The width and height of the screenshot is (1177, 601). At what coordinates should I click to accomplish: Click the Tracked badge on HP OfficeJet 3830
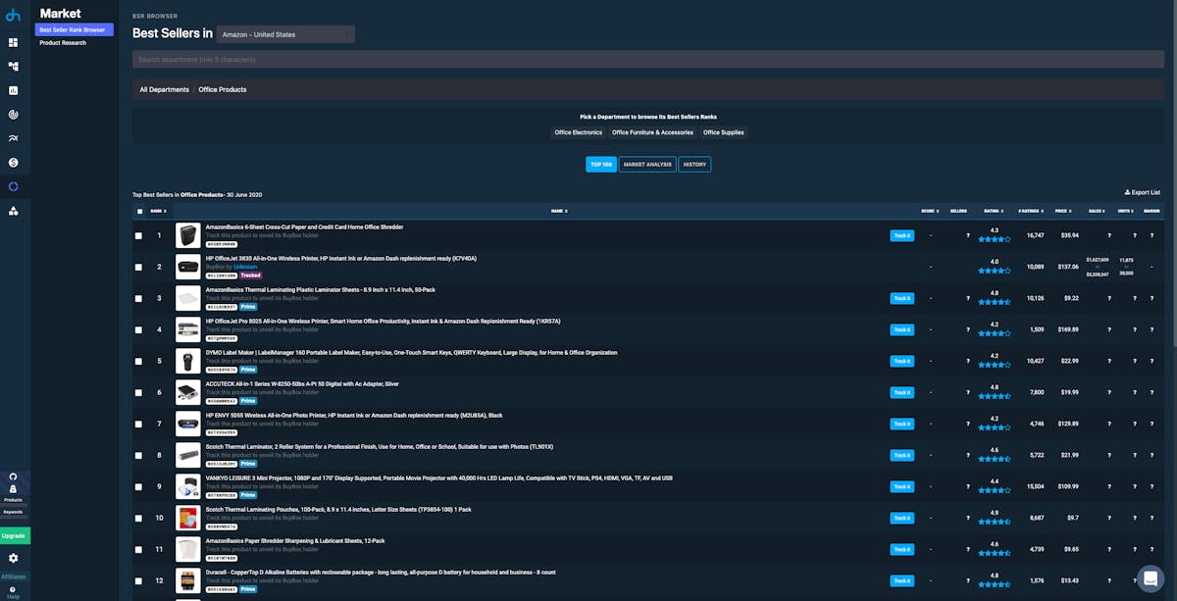point(251,275)
